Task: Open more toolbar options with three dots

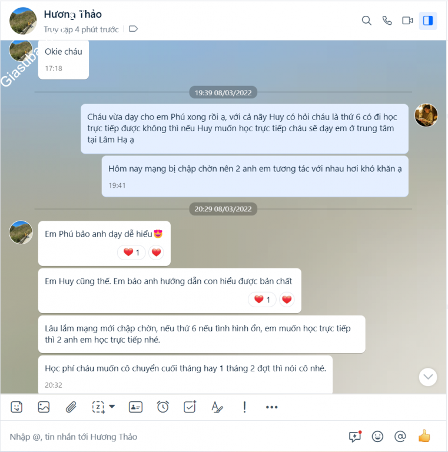Action: click(x=271, y=407)
